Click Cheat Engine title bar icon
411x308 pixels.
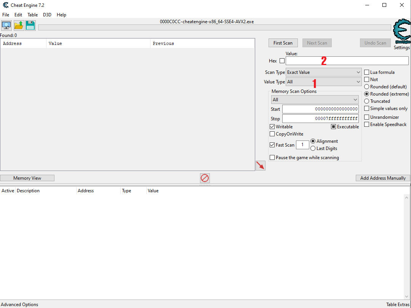pos(5,5)
